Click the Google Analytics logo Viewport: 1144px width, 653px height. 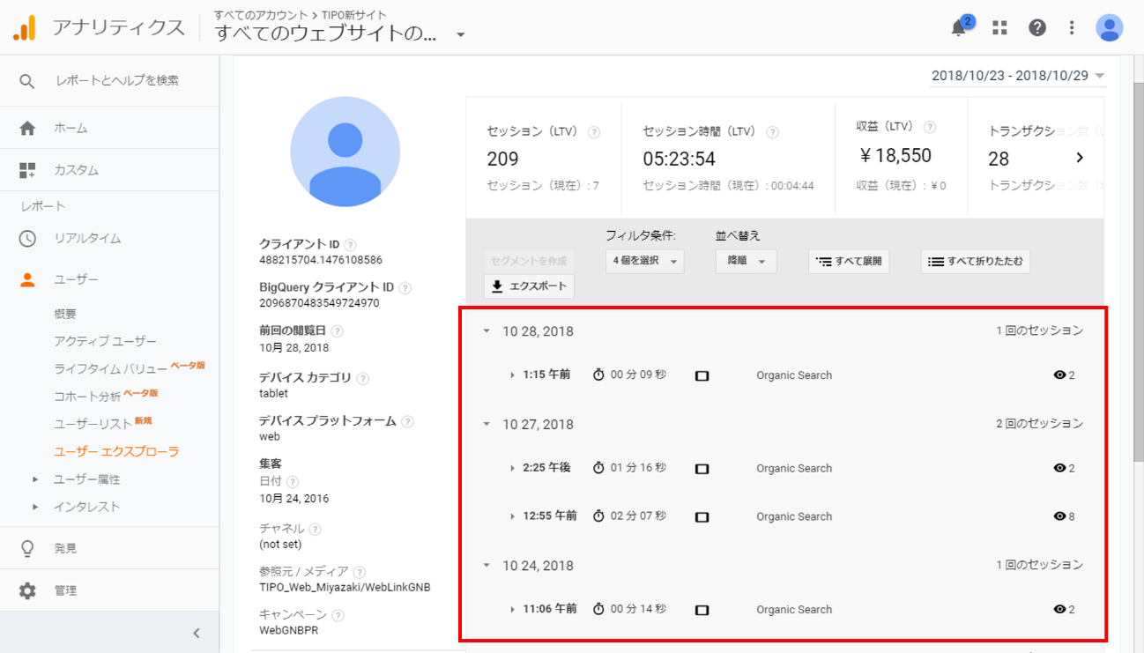pyautogui.click(x=25, y=28)
